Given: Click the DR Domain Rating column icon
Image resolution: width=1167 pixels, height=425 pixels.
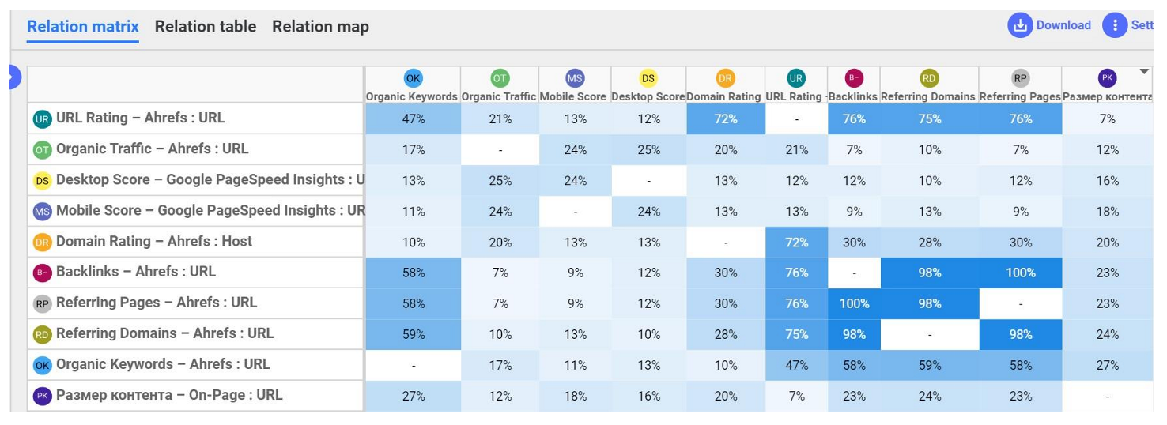Looking at the screenshot, I should click(725, 78).
